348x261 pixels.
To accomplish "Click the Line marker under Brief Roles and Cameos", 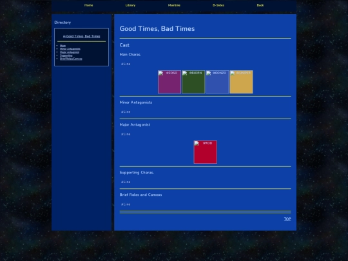I will (x=126, y=204).
